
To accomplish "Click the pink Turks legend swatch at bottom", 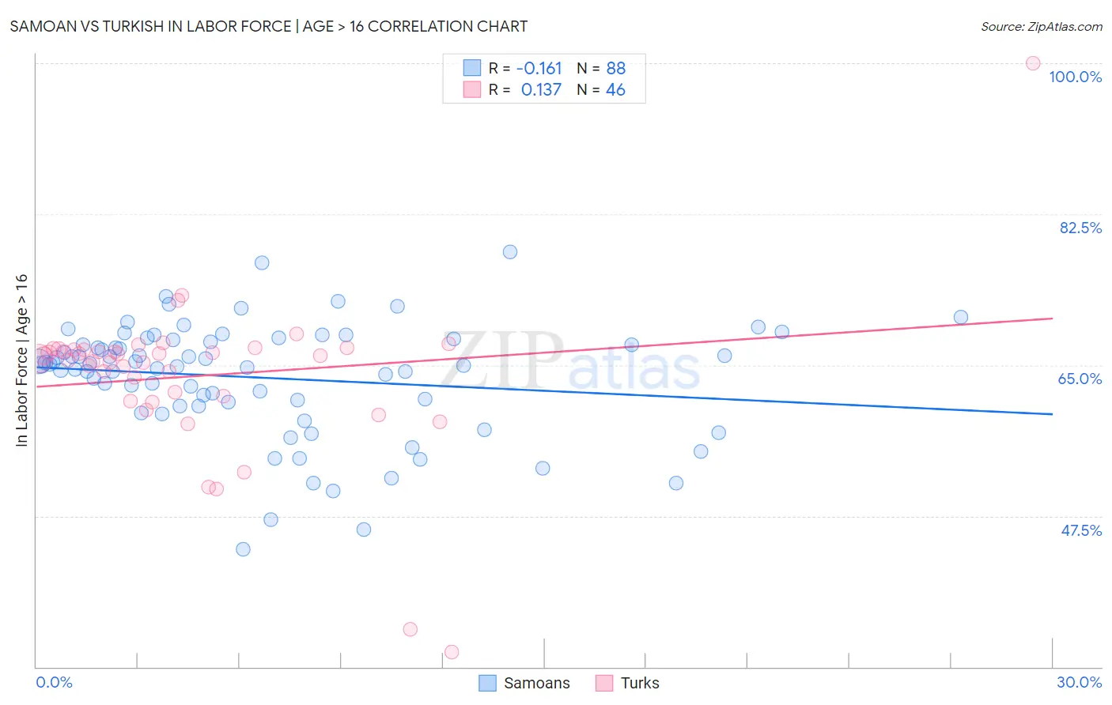I will pyautogui.click(x=604, y=683).
